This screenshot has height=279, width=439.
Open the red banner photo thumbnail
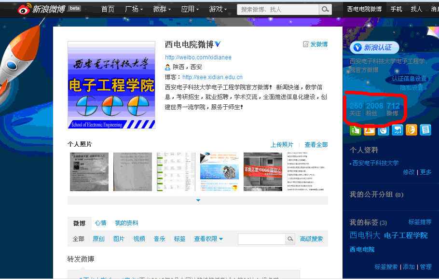pos(263,172)
